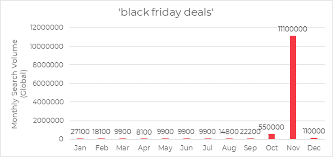Select the tall red Nov bar

coord(293,87)
